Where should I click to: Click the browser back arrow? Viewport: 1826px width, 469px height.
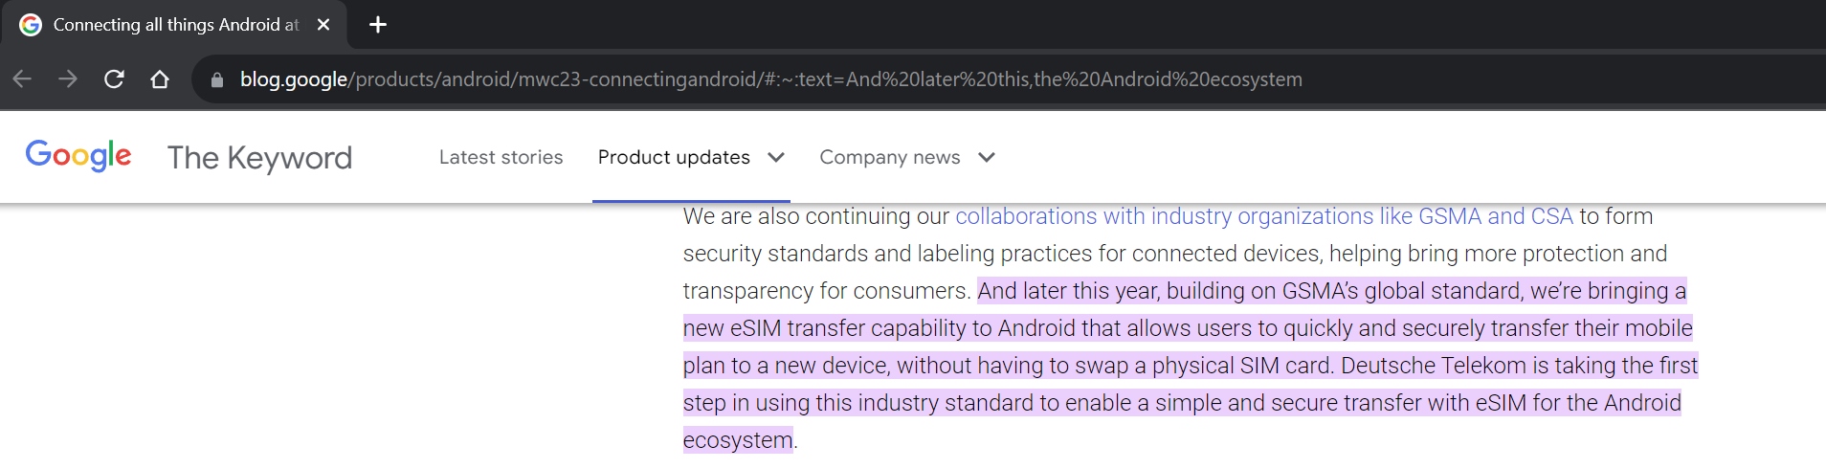pyautogui.click(x=22, y=79)
